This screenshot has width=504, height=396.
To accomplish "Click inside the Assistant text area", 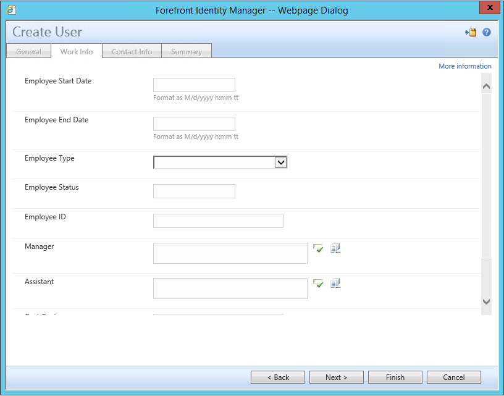I will coord(230,289).
